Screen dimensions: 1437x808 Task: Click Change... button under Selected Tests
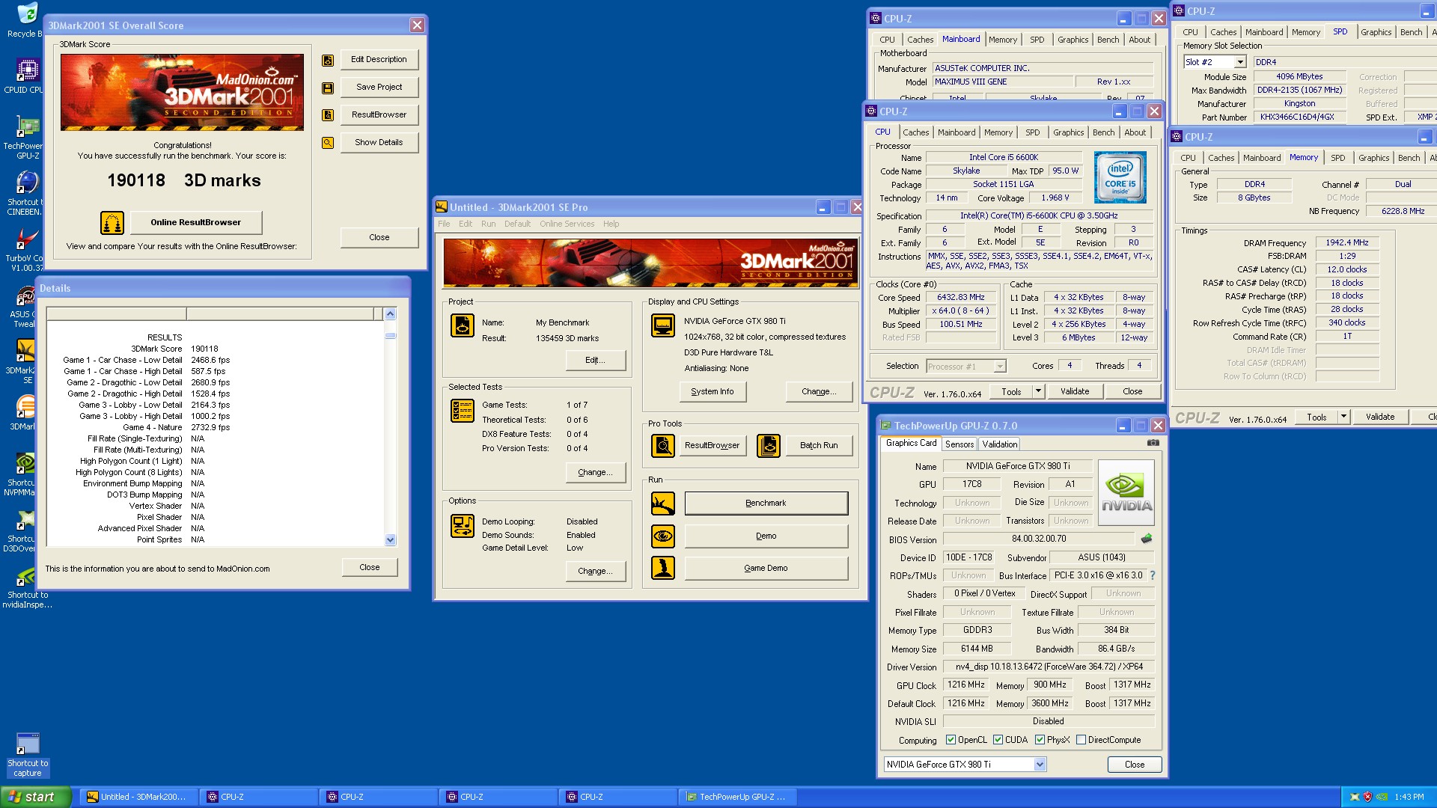point(595,473)
